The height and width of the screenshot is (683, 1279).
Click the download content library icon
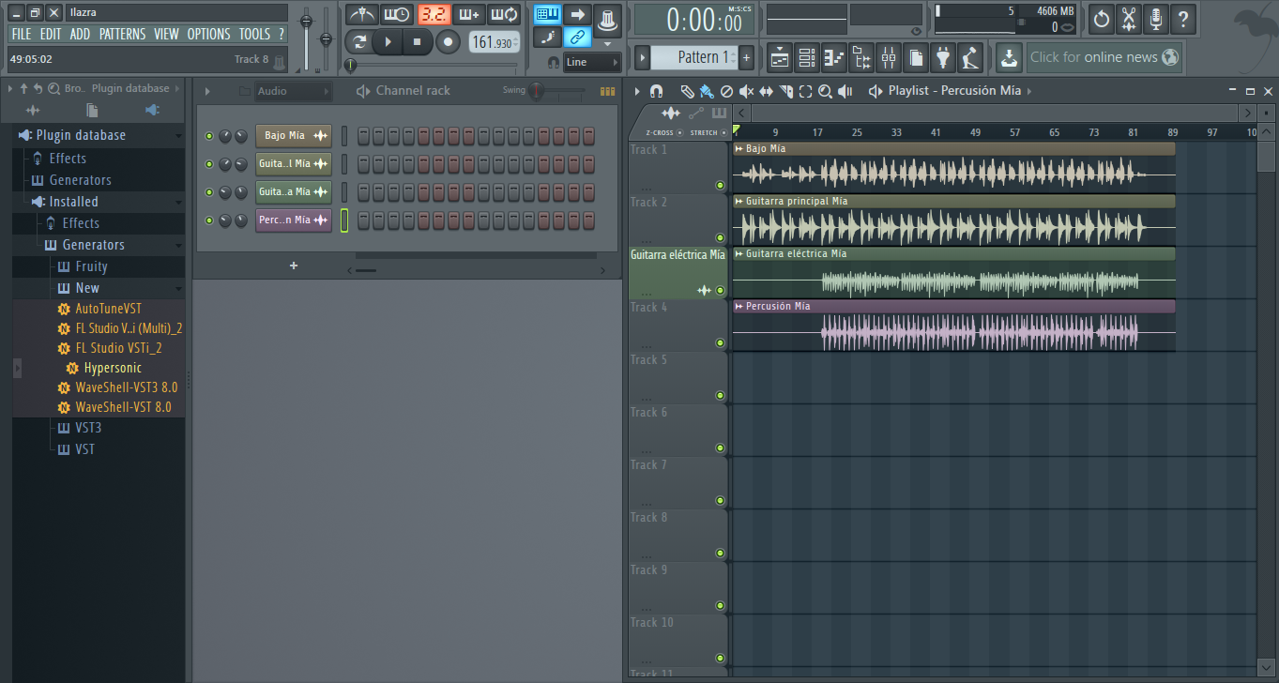tap(1008, 57)
